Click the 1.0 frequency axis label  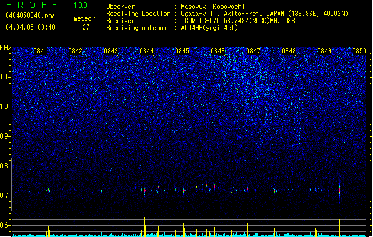tap(5, 107)
